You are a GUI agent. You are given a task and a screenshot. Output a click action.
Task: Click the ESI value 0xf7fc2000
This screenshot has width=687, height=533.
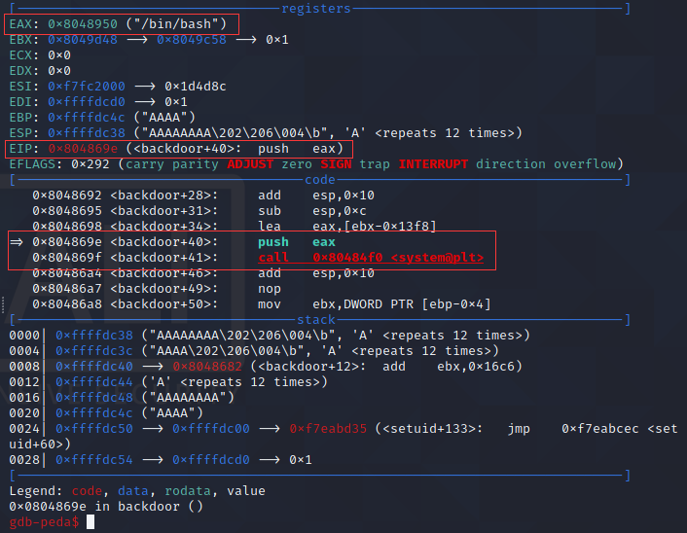click(87, 87)
